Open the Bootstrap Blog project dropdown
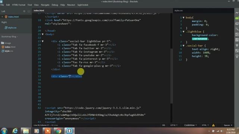The image size is (239, 134). click(9, 36)
